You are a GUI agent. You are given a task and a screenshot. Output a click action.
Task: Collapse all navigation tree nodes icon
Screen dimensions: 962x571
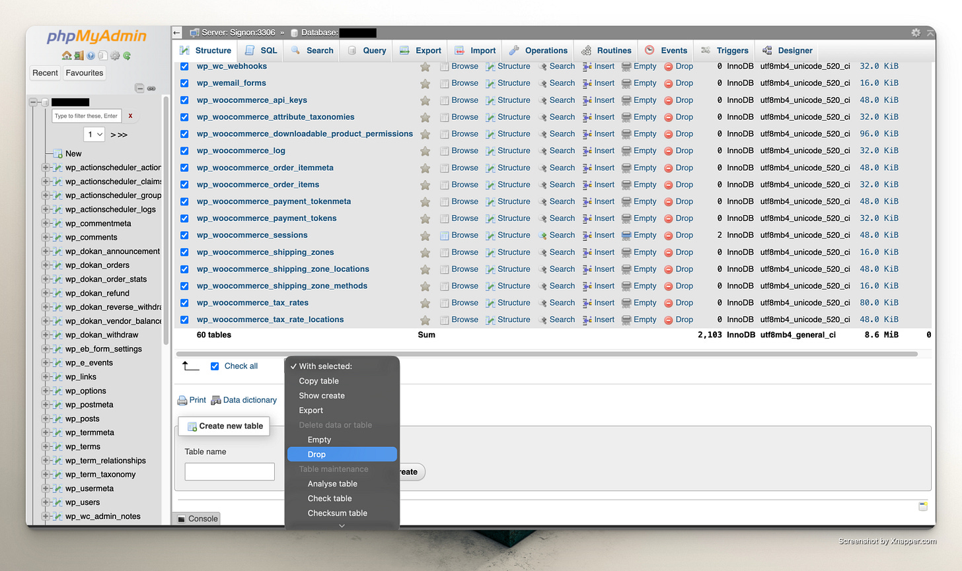point(139,88)
